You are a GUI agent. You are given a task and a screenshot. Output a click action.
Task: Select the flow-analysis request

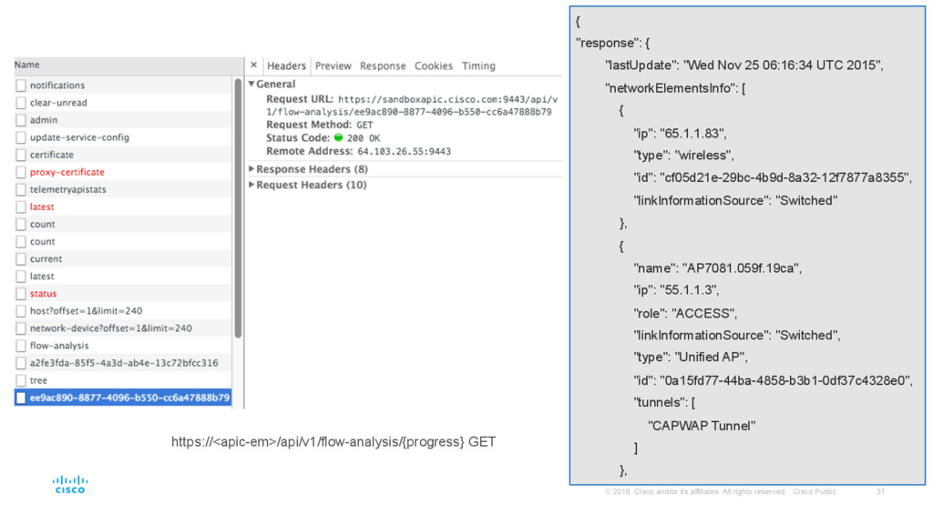pyautogui.click(x=123, y=346)
